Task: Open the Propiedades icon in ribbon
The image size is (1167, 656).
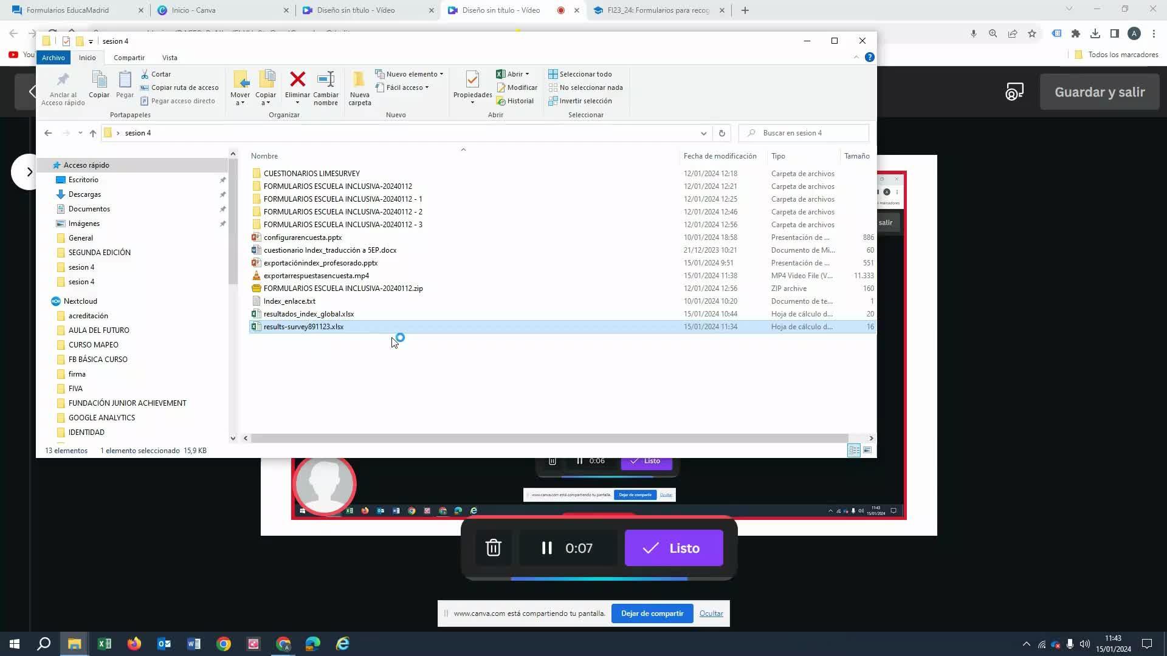Action: (x=472, y=80)
